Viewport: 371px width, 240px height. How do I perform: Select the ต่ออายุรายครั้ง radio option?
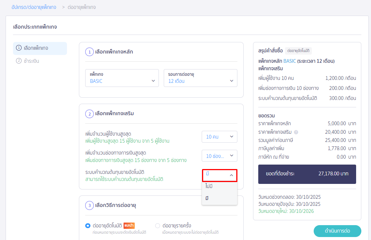[x=157, y=226]
